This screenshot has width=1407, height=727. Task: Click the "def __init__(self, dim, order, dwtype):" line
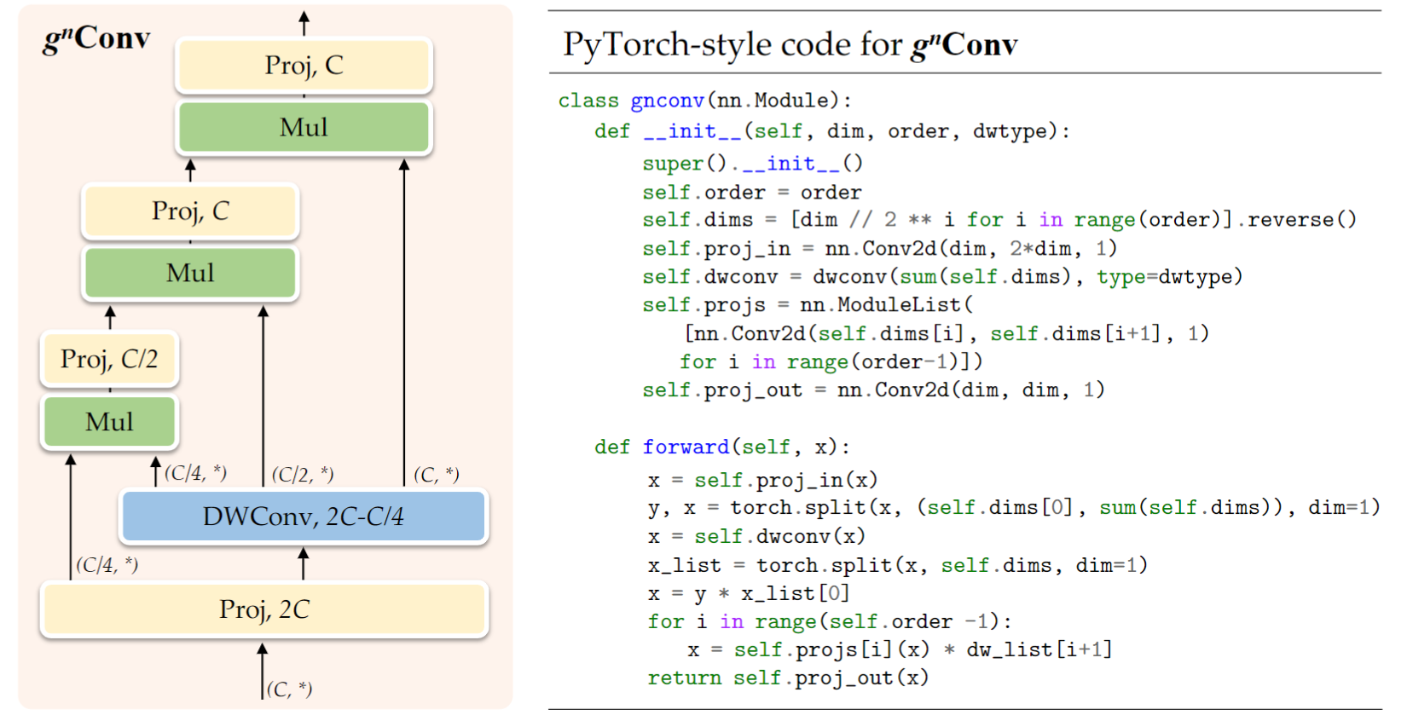[x=832, y=131]
